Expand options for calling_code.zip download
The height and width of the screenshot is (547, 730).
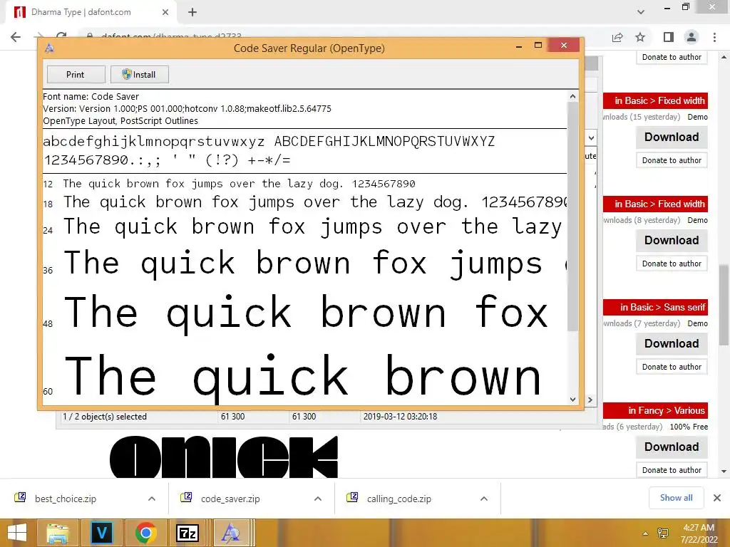484,499
